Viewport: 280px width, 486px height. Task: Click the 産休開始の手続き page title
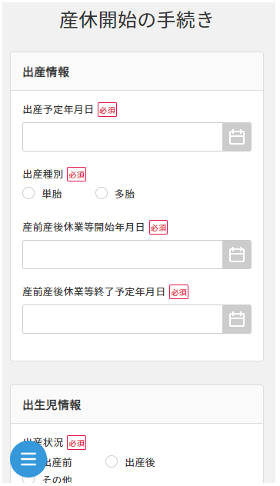[x=136, y=20]
